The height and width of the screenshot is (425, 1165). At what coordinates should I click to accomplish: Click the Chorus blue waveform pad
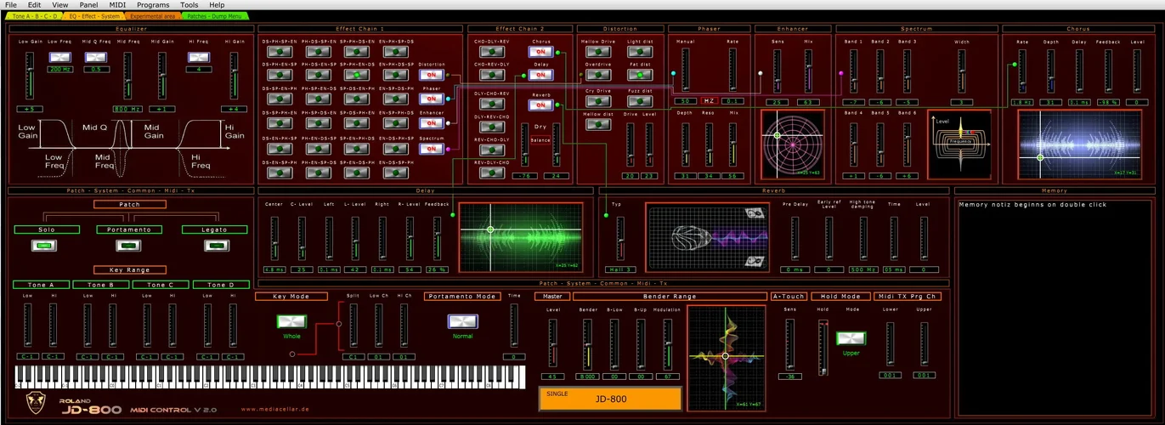click(x=1080, y=144)
